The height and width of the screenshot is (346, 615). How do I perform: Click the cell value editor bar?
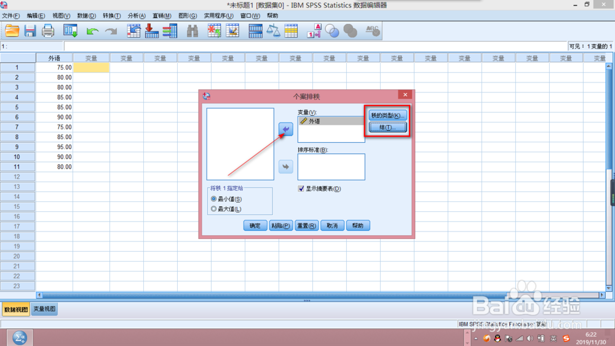pos(315,46)
